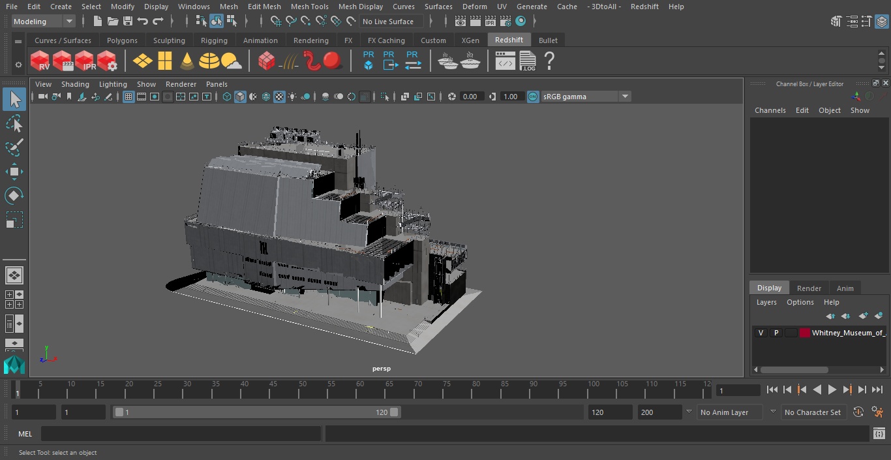Toggle the sRGB color management button
Viewport: 891px width, 460px height.
533,97
